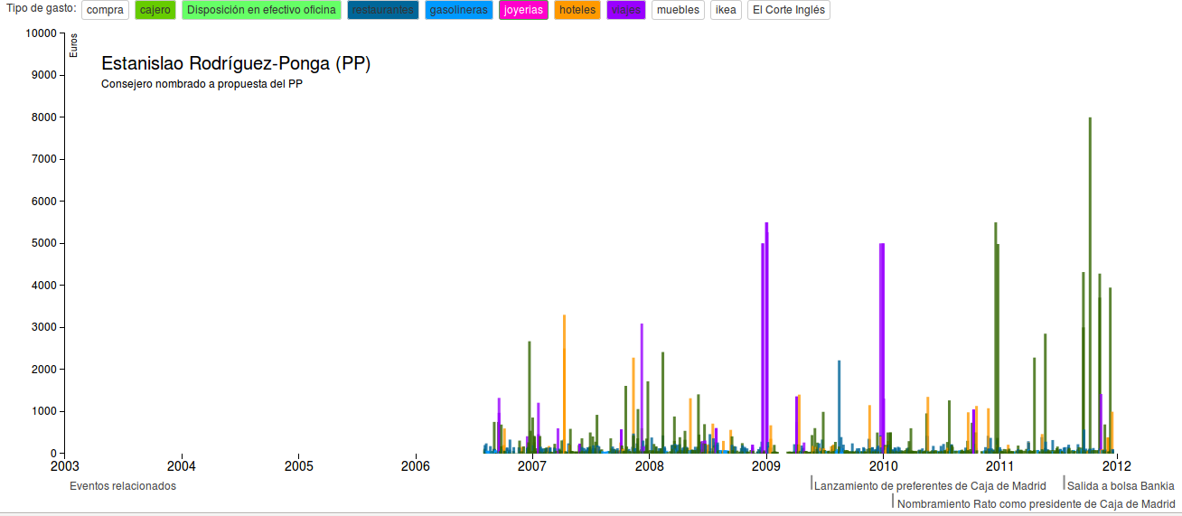Toggle the magenta 'joyerias' filter

point(523,10)
